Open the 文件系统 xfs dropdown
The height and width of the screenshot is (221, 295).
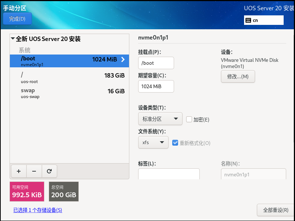153,142
